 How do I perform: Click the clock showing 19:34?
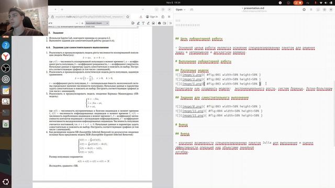click(x=173, y=3)
